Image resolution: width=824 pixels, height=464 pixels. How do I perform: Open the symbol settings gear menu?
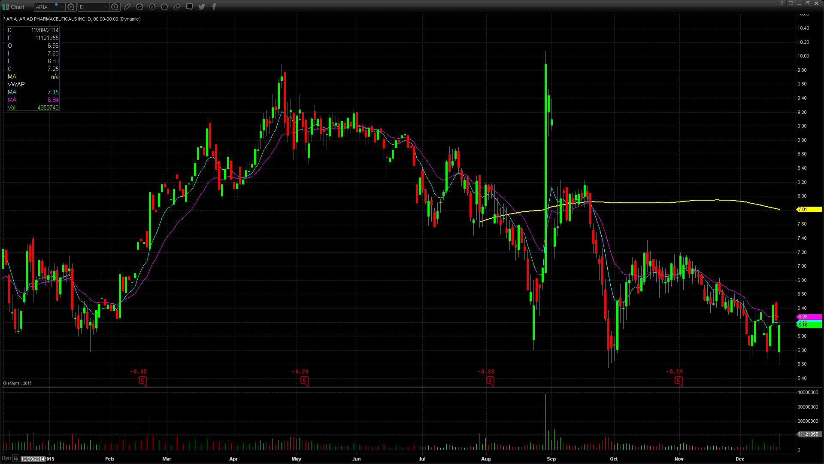[71, 7]
